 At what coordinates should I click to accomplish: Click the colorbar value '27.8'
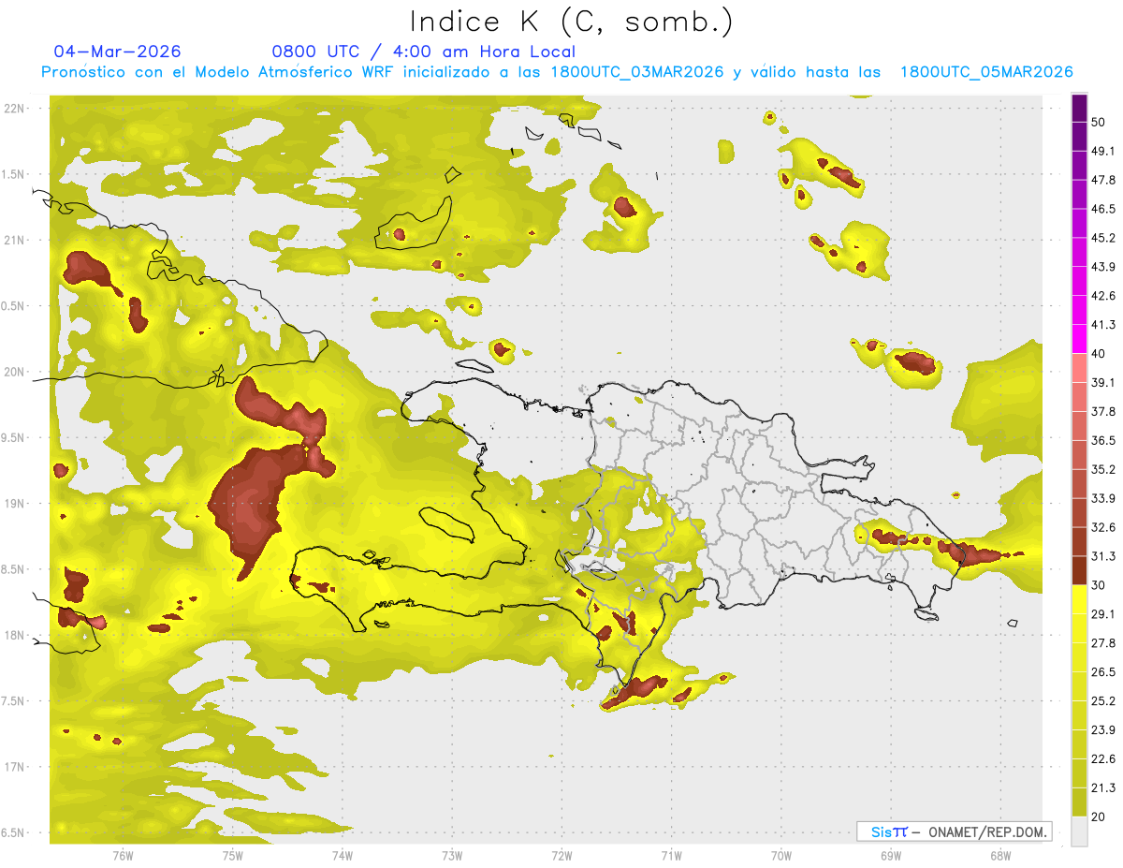(1103, 643)
